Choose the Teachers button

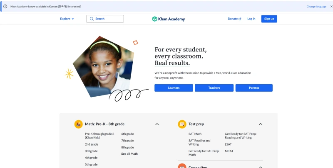pos(214,88)
